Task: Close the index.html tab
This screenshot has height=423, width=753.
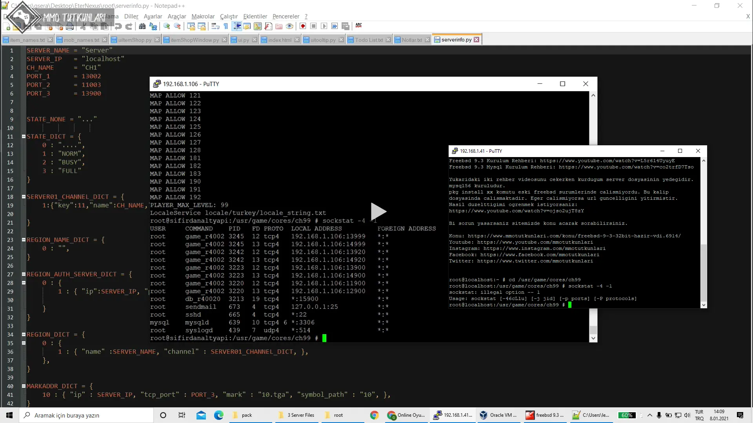Action: [297, 40]
